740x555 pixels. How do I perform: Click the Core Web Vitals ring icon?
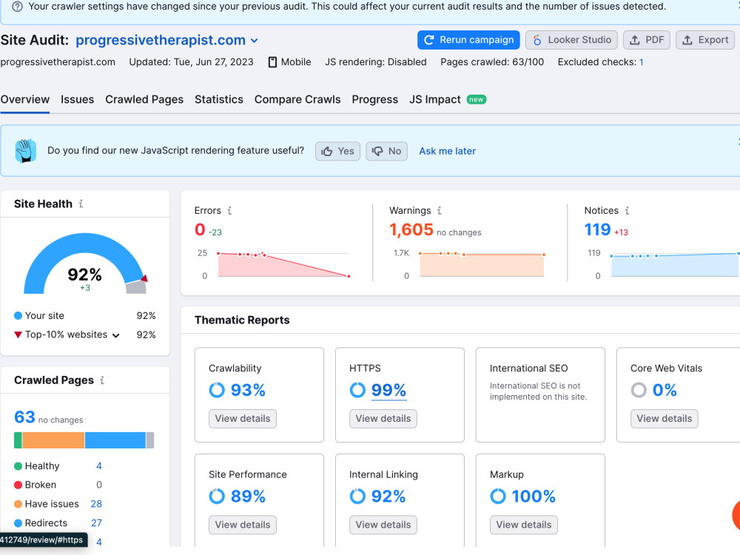[639, 390]
